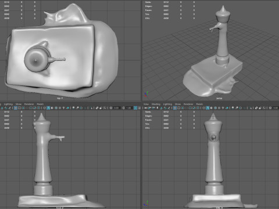
Task: Toggle Grid display in side view toolbar
Action: click(x=16, y=108)
